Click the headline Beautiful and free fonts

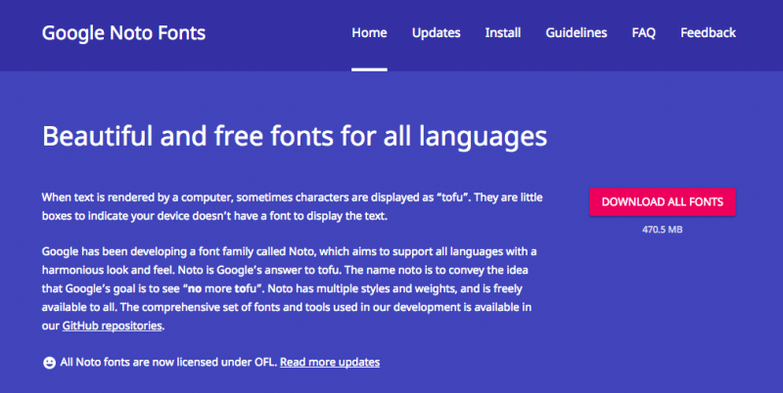(x=295, y=137)
